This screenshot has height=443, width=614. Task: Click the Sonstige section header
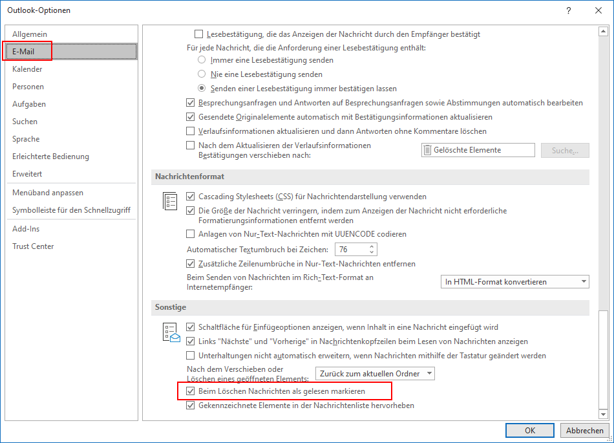370,307
